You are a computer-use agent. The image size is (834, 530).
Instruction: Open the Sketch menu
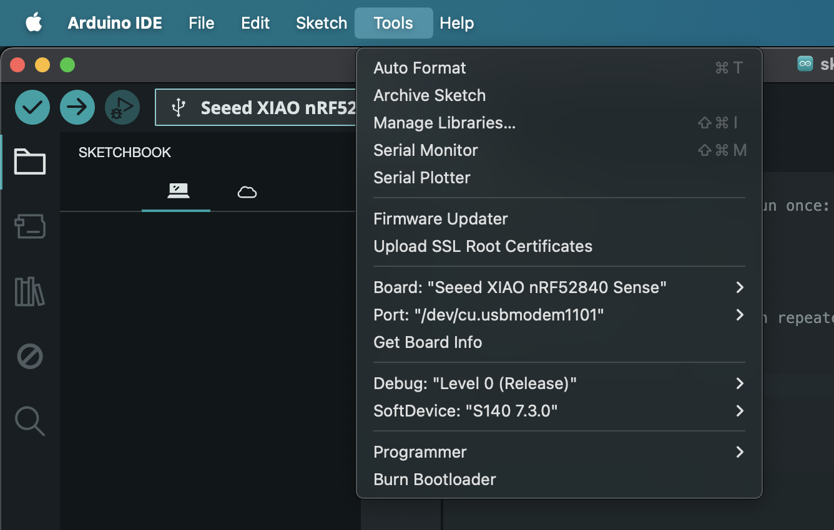[321, 23]
